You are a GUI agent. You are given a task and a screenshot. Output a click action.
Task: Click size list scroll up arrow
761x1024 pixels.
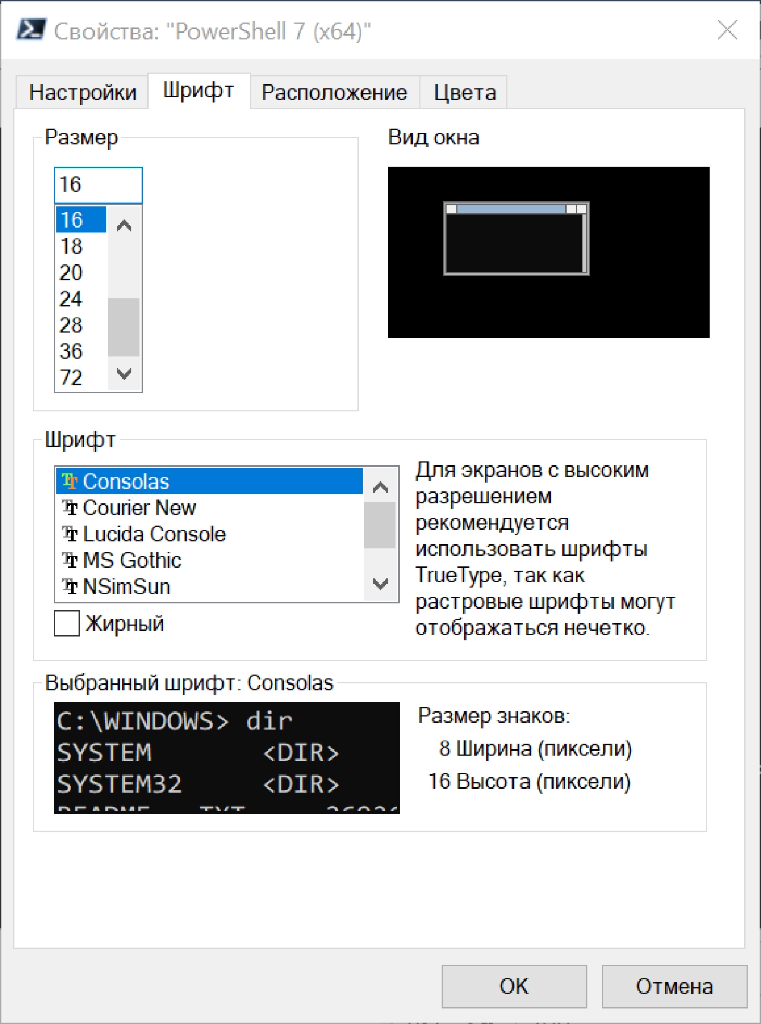(x=124, y=225)
